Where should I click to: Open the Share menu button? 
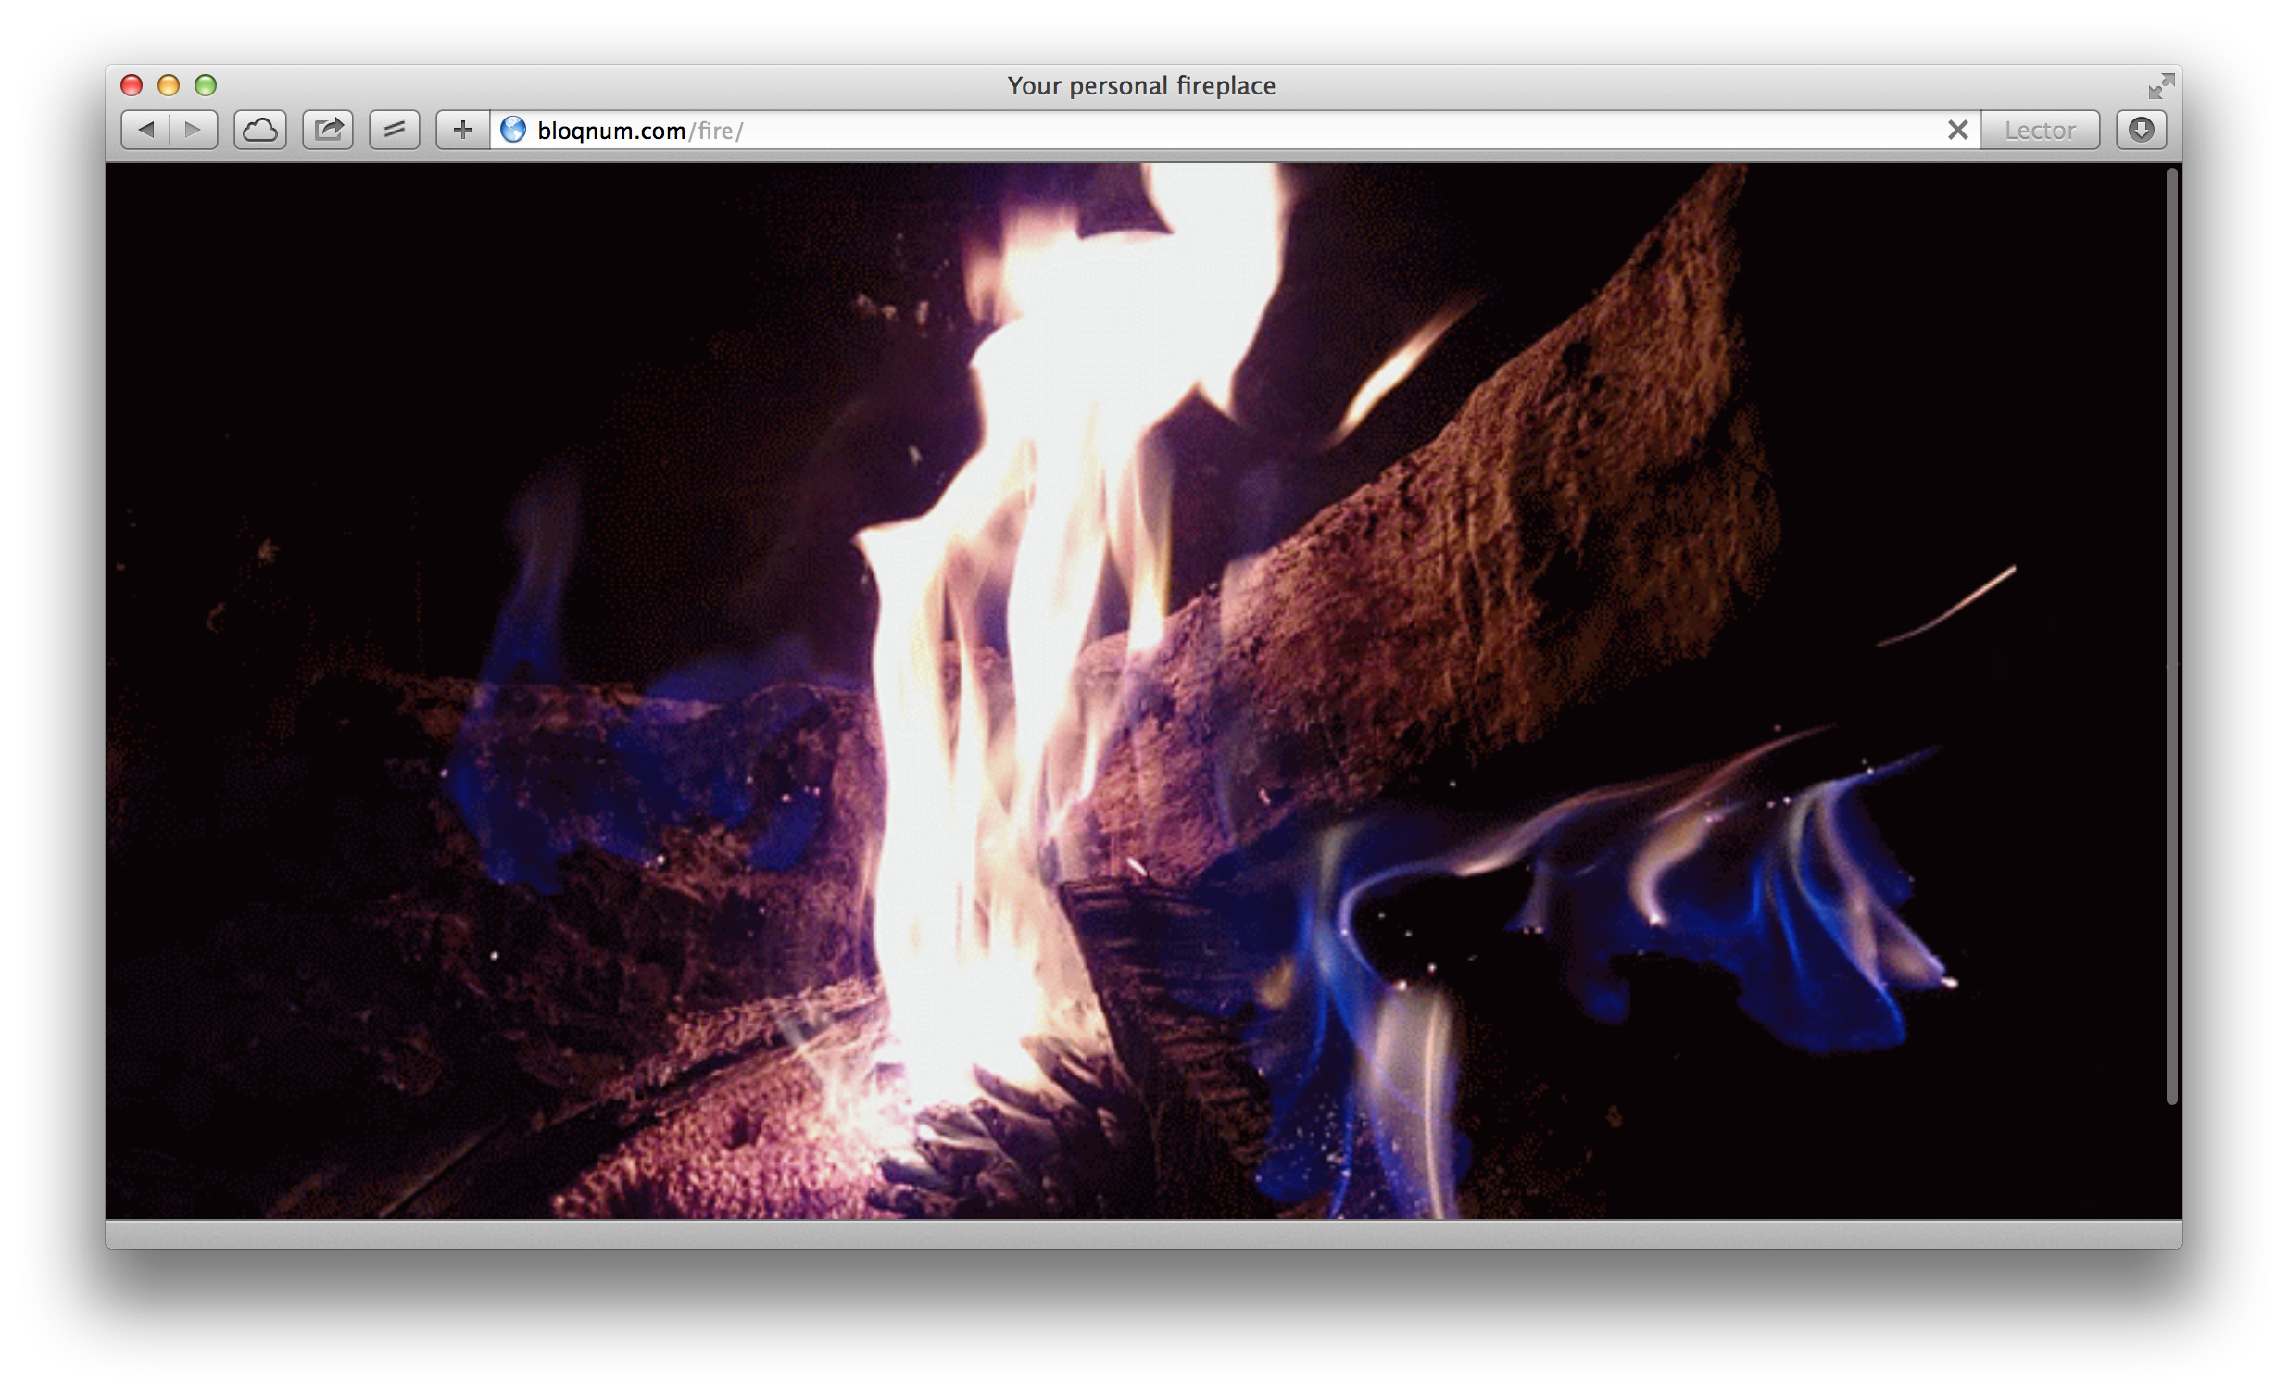coord(329,130)
